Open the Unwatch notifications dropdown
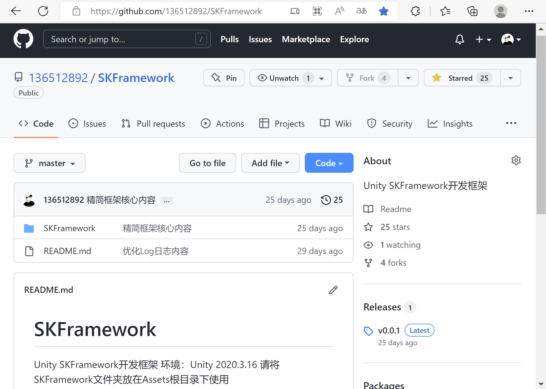 291,78
